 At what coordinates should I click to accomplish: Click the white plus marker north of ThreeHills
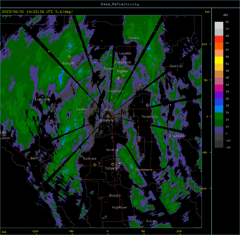click(x=170, y=105)
